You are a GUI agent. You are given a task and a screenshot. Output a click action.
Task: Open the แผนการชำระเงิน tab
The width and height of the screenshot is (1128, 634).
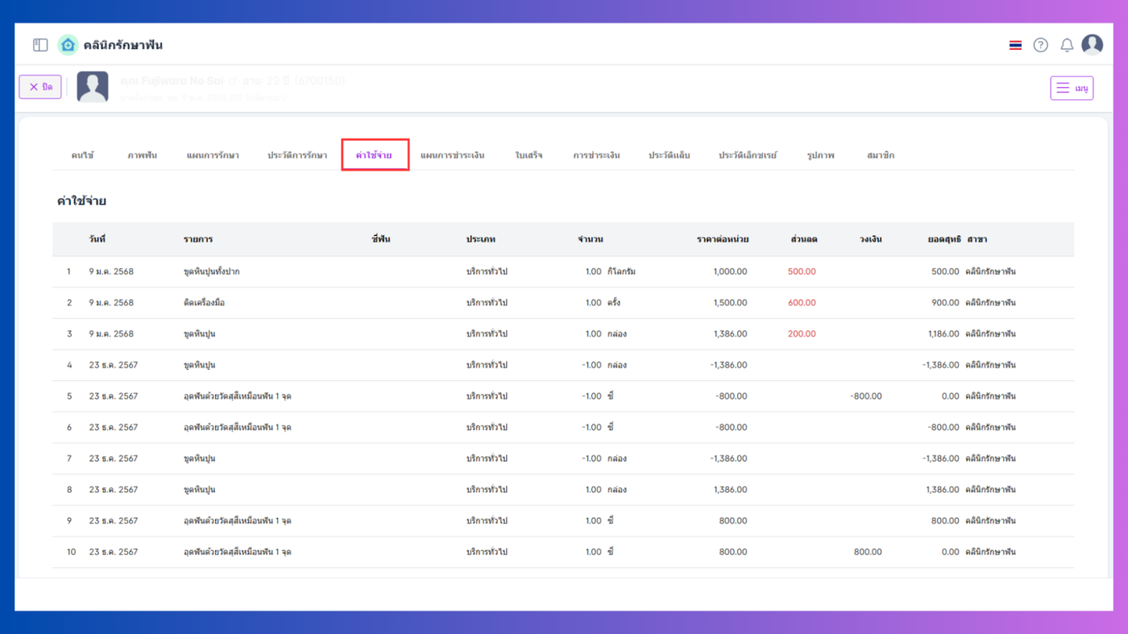point(452,155)
